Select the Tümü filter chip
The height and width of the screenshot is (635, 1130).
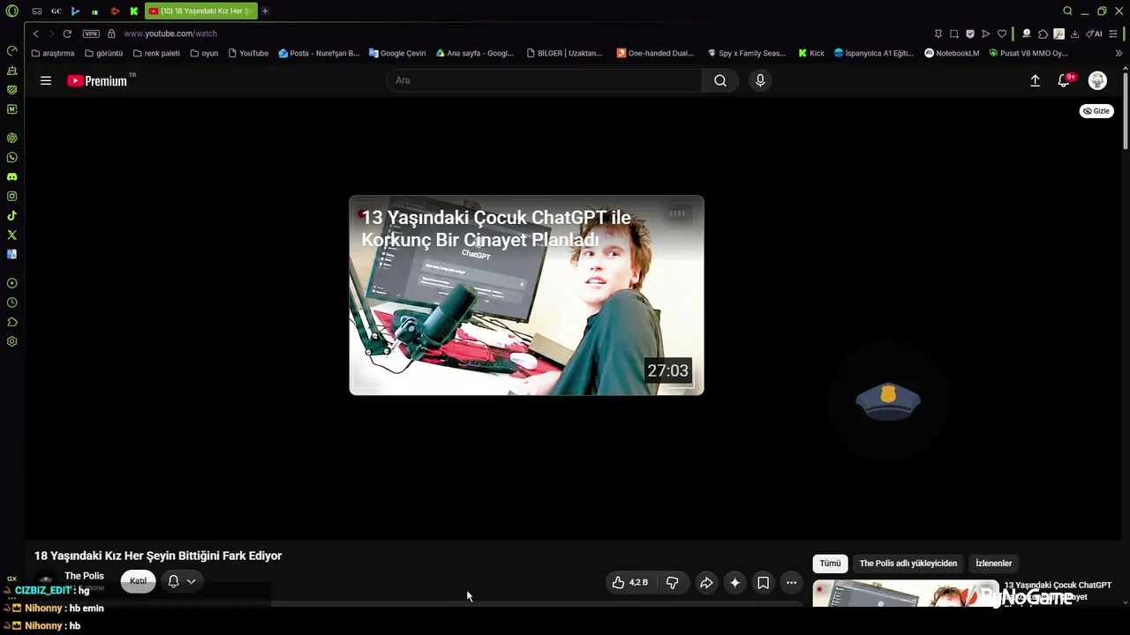tap(830, 564)
